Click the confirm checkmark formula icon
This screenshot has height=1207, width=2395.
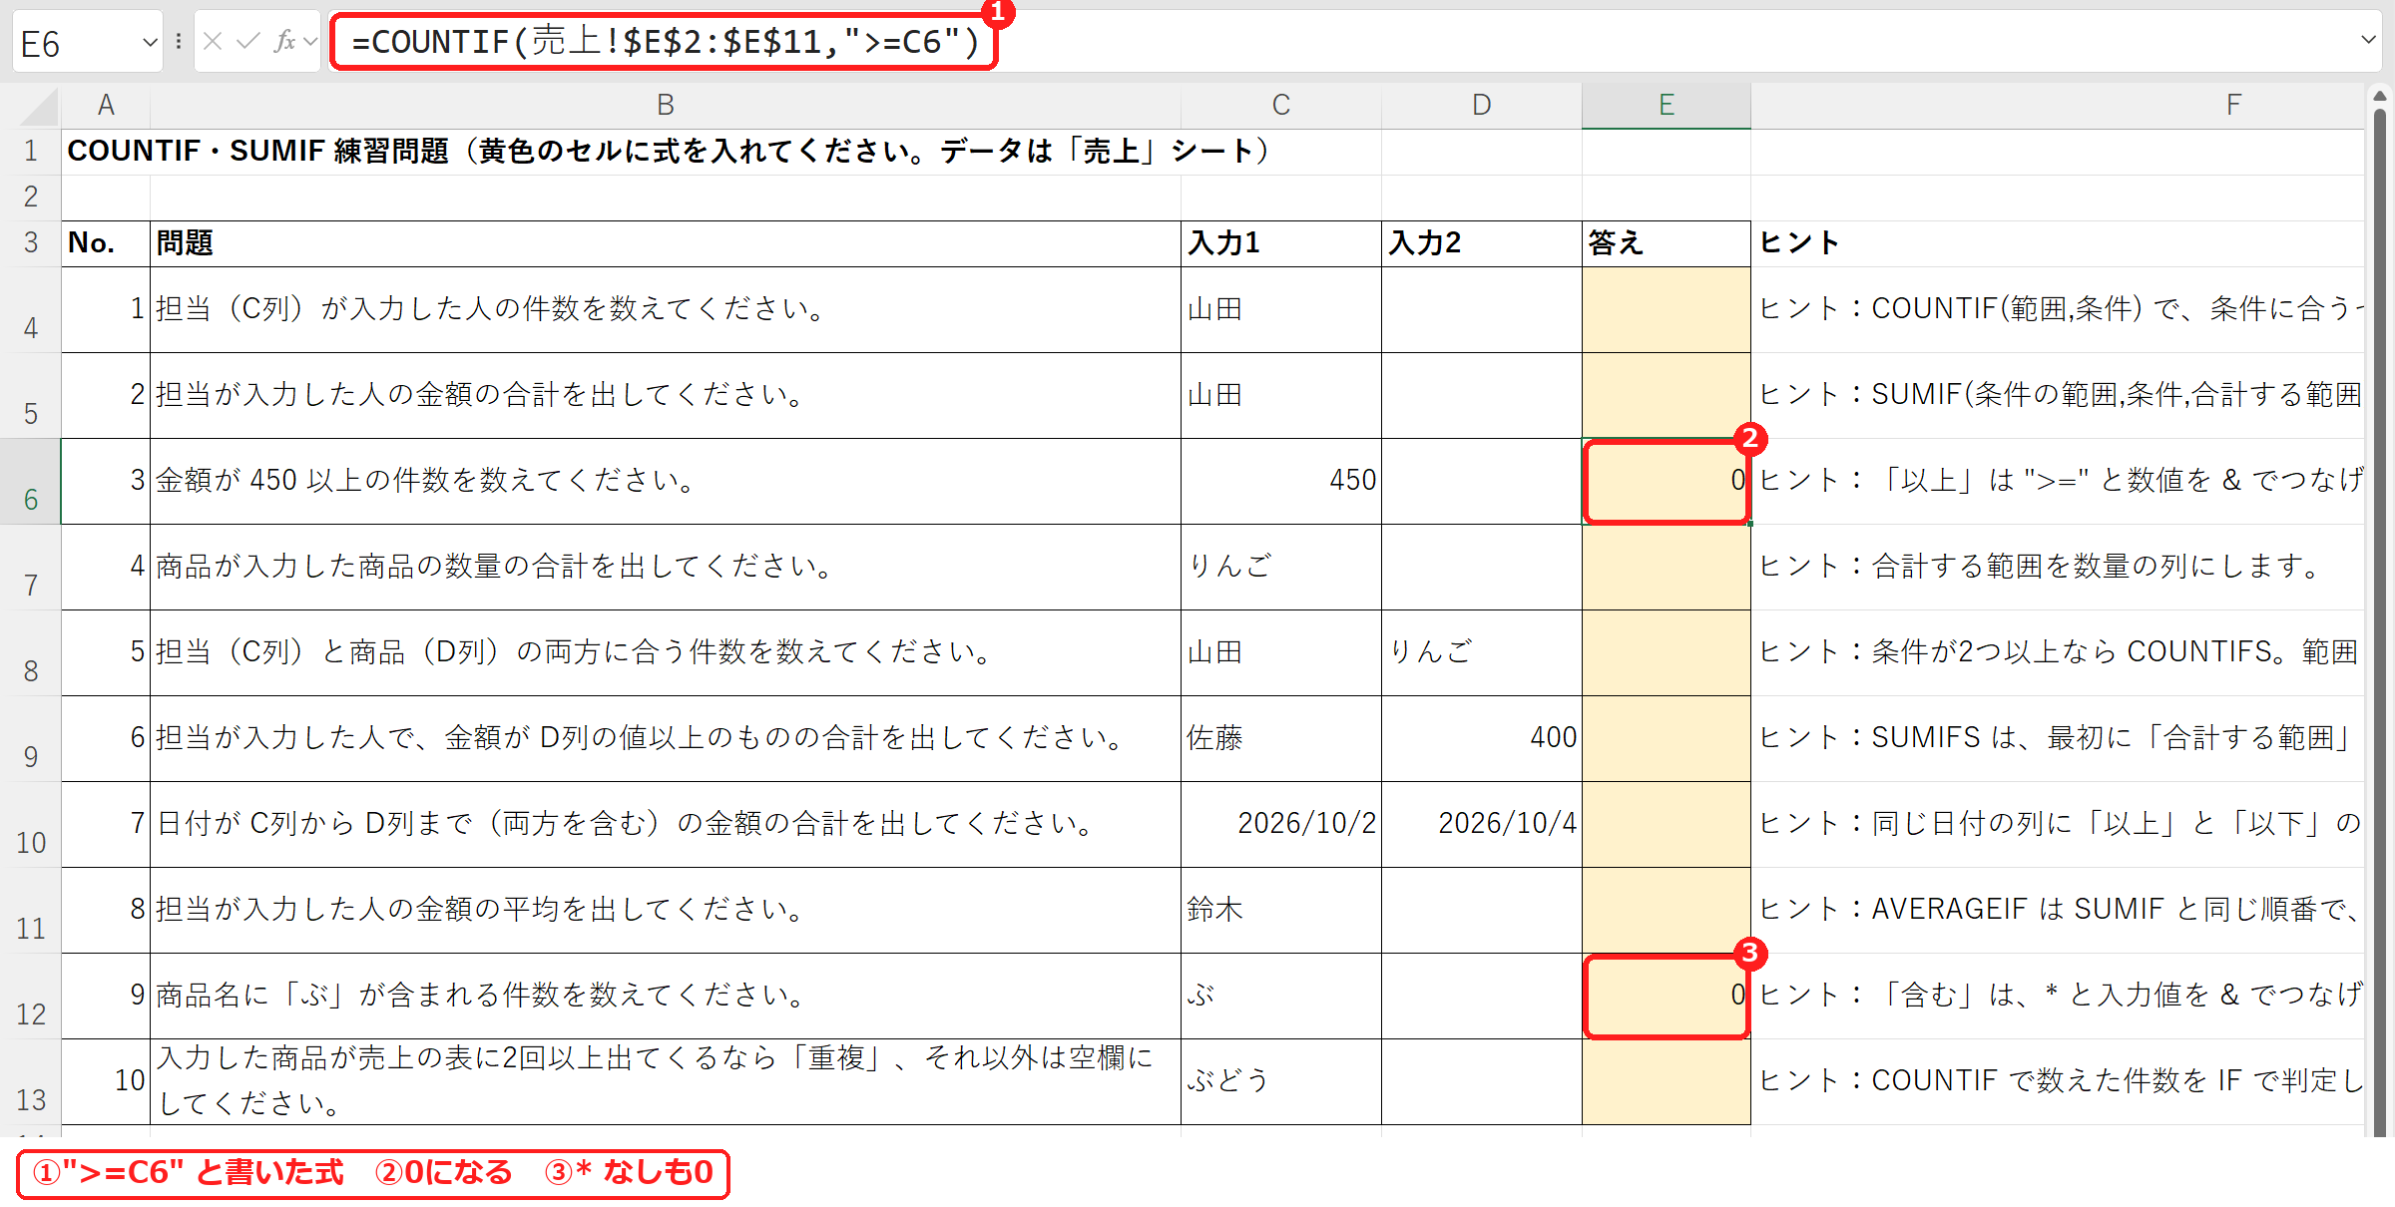[x=247, y=41]
